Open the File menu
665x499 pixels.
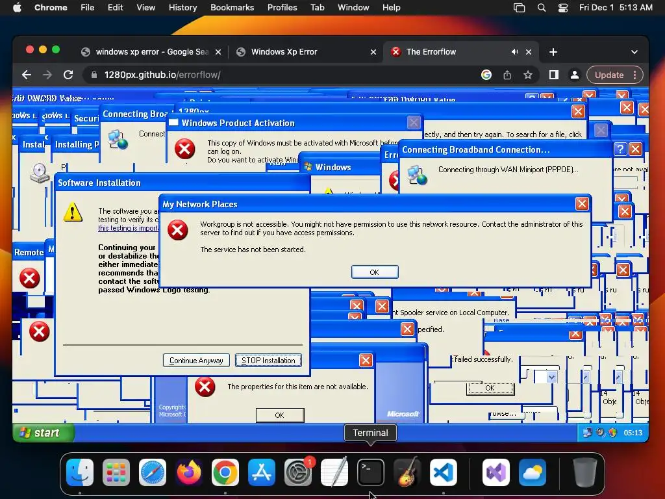(88, 8)
